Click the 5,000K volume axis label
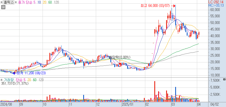Viewport: 226px width, 107px height. coord(215,87)
